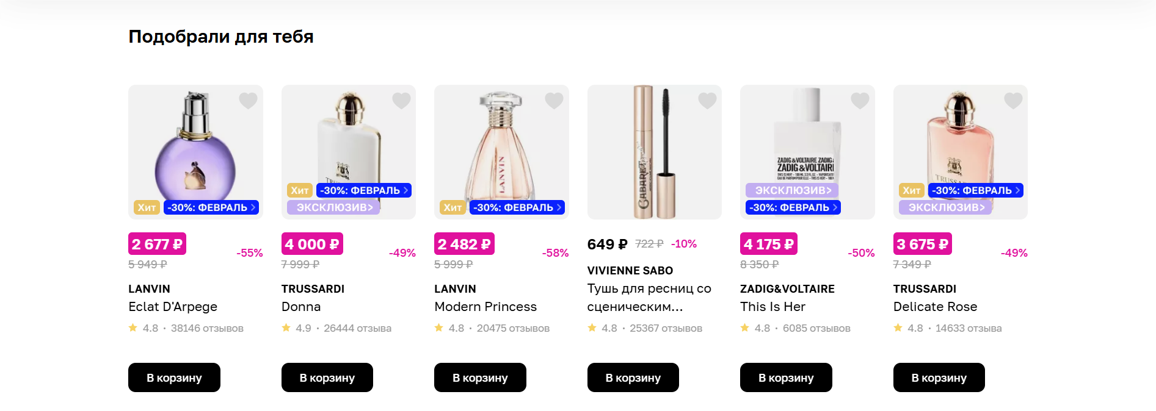1156x411 pixels.
Task: Add Lanvin Eclat D'Arpege to cart
Action: point(174,378)
